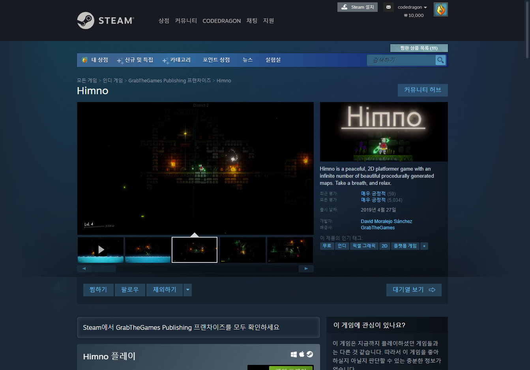Click 팔로우 follow button
The height and width of the screenshot is (370, 530).
[130, 290]
